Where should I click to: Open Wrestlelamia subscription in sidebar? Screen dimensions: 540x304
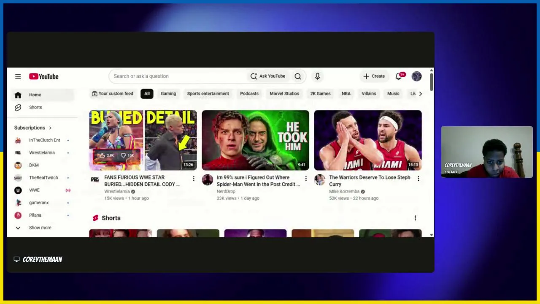coord(42,152)
